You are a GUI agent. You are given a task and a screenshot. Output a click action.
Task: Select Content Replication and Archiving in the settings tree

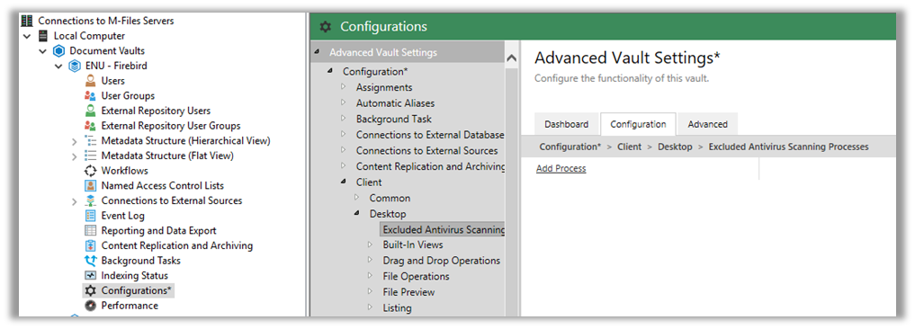[x=431, y=166]
